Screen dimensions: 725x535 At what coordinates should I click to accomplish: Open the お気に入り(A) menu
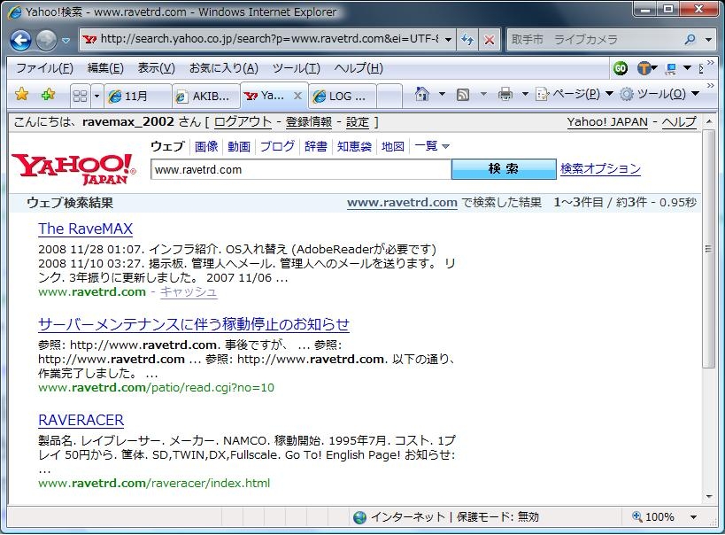(x=224, y=68)
